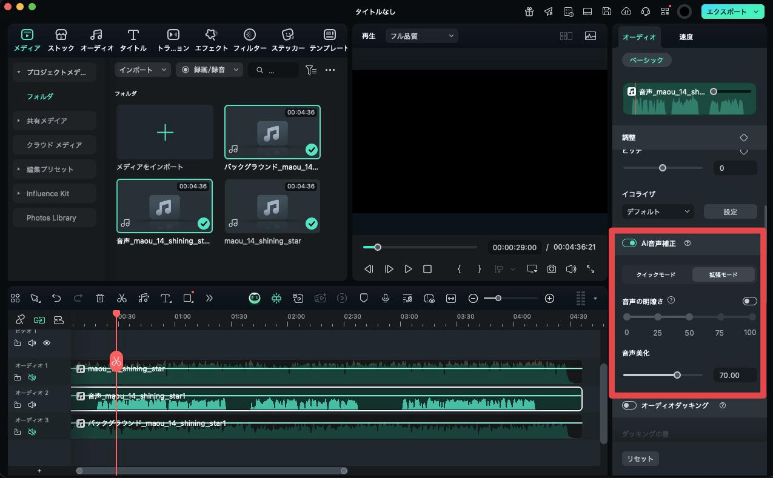Mute the オーディオ2 track speaker icon
The image size is (773, 478).
[33, 404]
